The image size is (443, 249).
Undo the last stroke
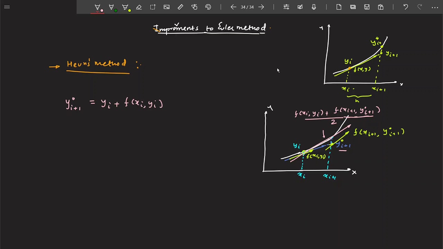coord(406,7)
